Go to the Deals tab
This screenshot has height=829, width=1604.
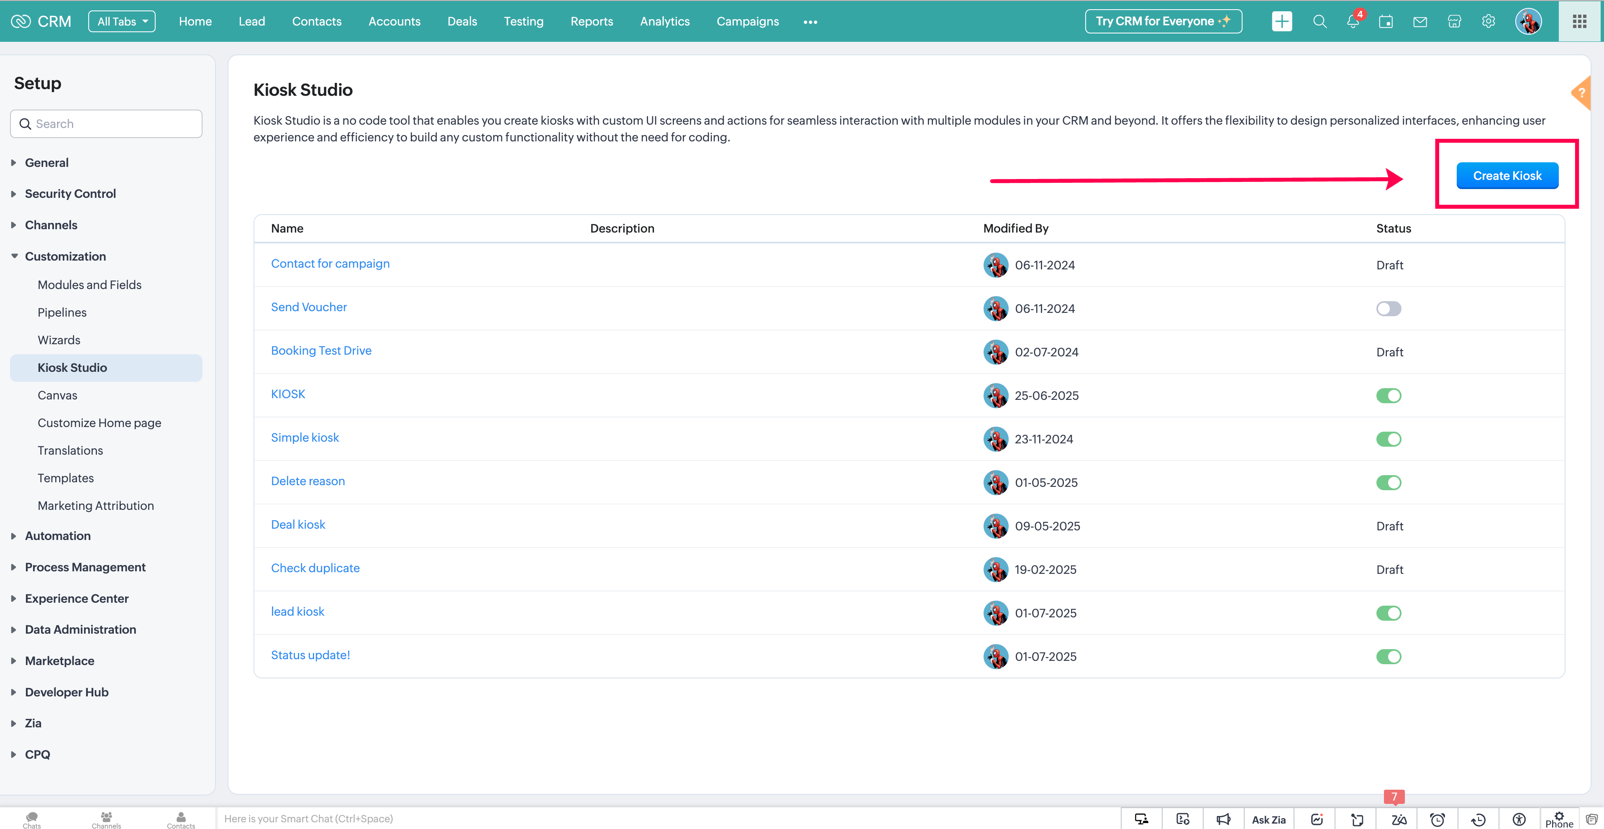coord(461,21)
